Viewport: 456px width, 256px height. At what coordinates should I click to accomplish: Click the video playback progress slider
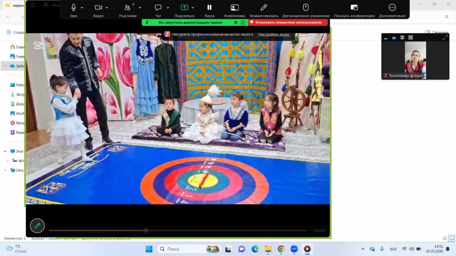178,230
